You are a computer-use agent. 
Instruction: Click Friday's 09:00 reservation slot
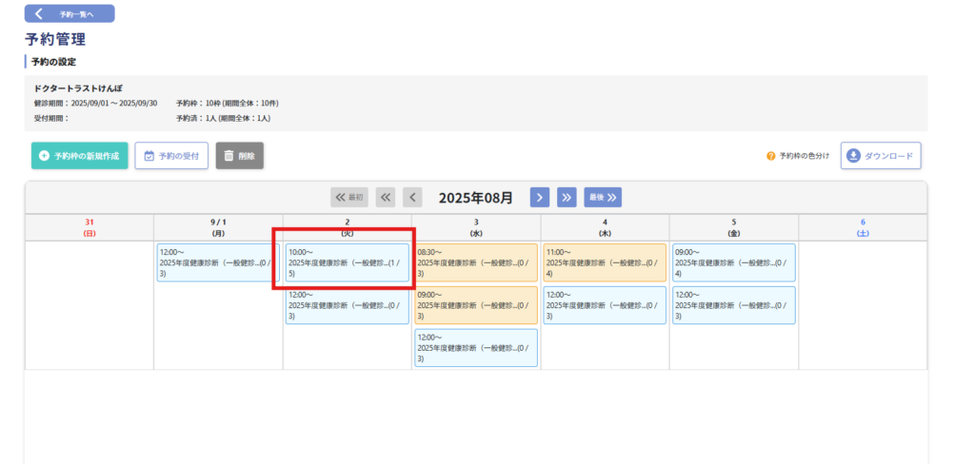point(733,262)
